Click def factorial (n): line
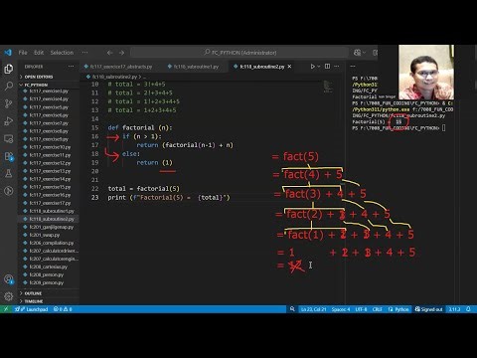This screenshot has height=358, width=477. [140, 127]
